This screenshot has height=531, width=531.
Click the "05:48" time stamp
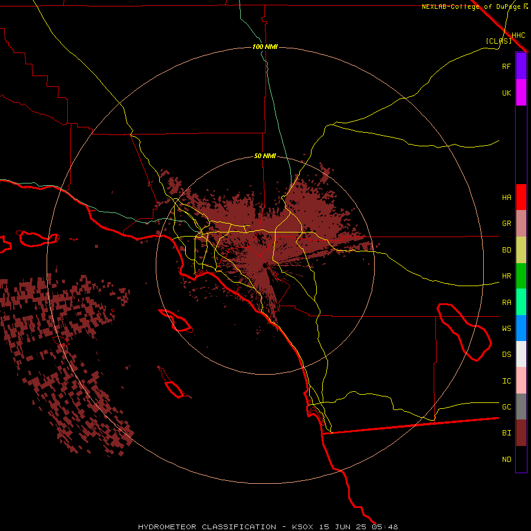(385, 527)
